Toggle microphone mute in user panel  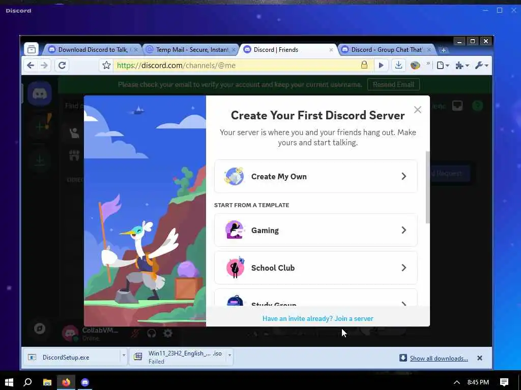(135, 333)
